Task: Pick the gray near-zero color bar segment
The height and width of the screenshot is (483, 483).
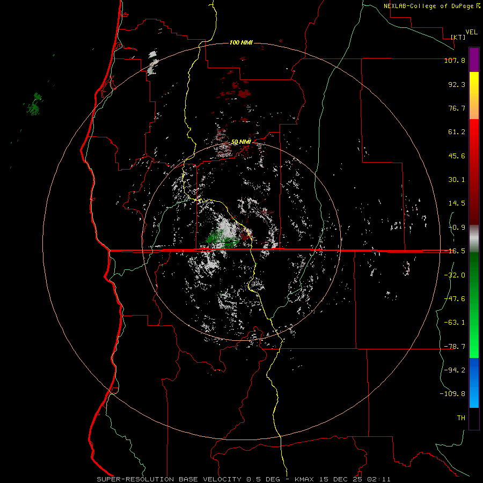Action: 474,239
